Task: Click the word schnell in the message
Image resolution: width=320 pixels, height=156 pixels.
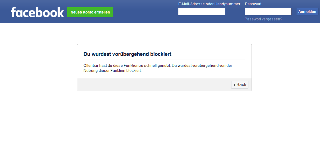Action: tap(150, 66)
